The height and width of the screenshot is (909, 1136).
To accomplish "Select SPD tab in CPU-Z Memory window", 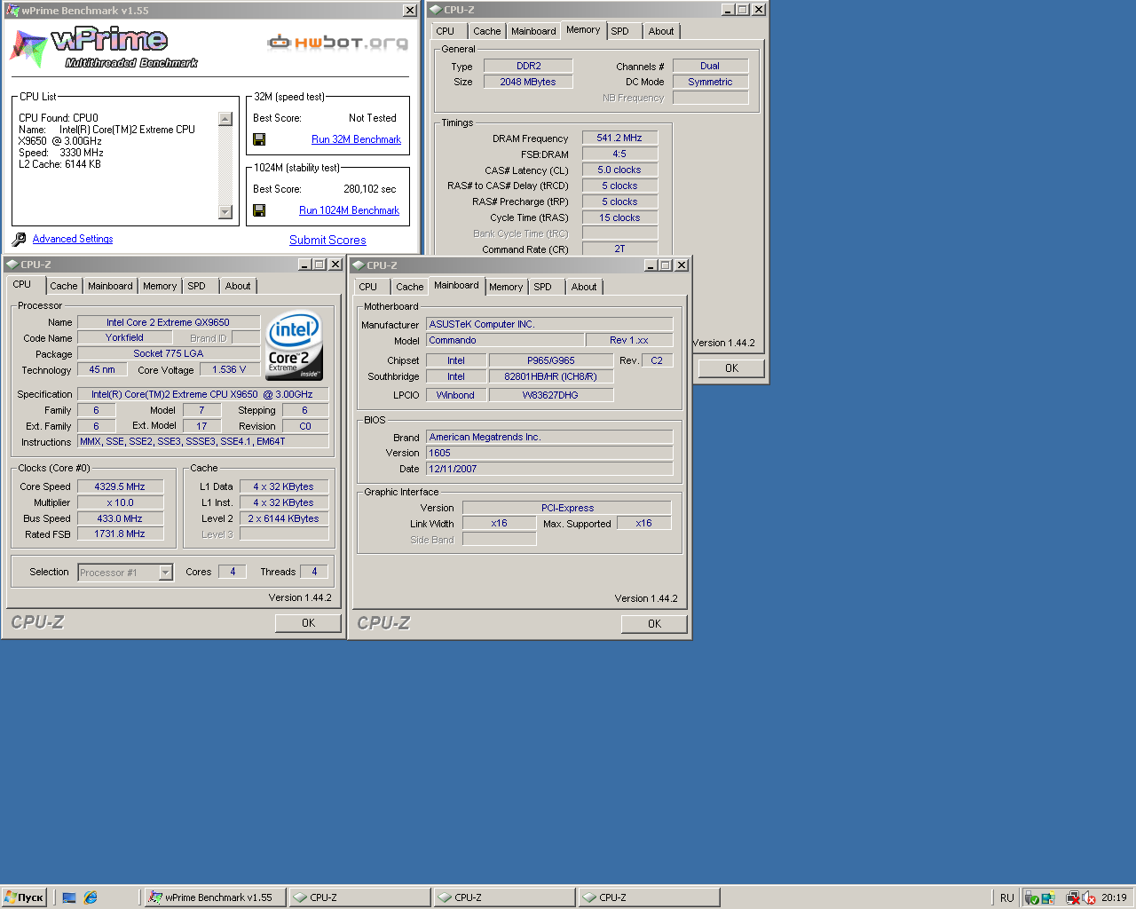I will (x=620, y=31).
